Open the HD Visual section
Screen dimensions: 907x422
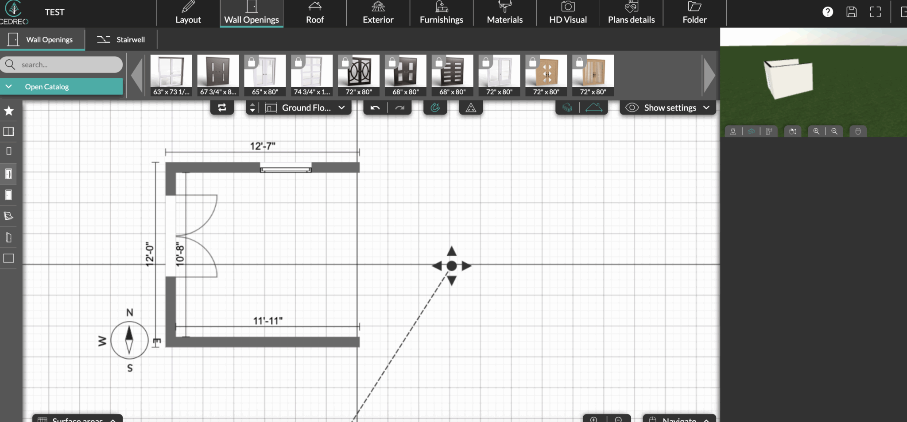point(568,13)
